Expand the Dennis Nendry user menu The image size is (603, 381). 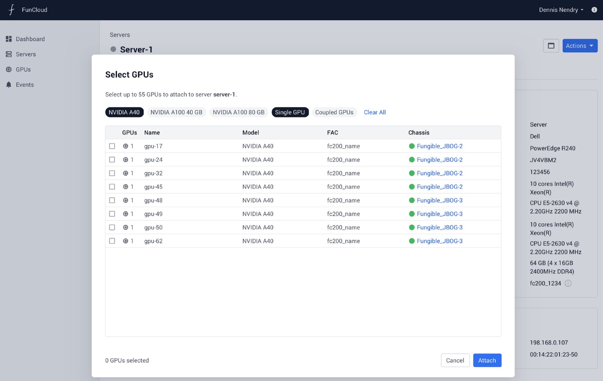point(561,10)
